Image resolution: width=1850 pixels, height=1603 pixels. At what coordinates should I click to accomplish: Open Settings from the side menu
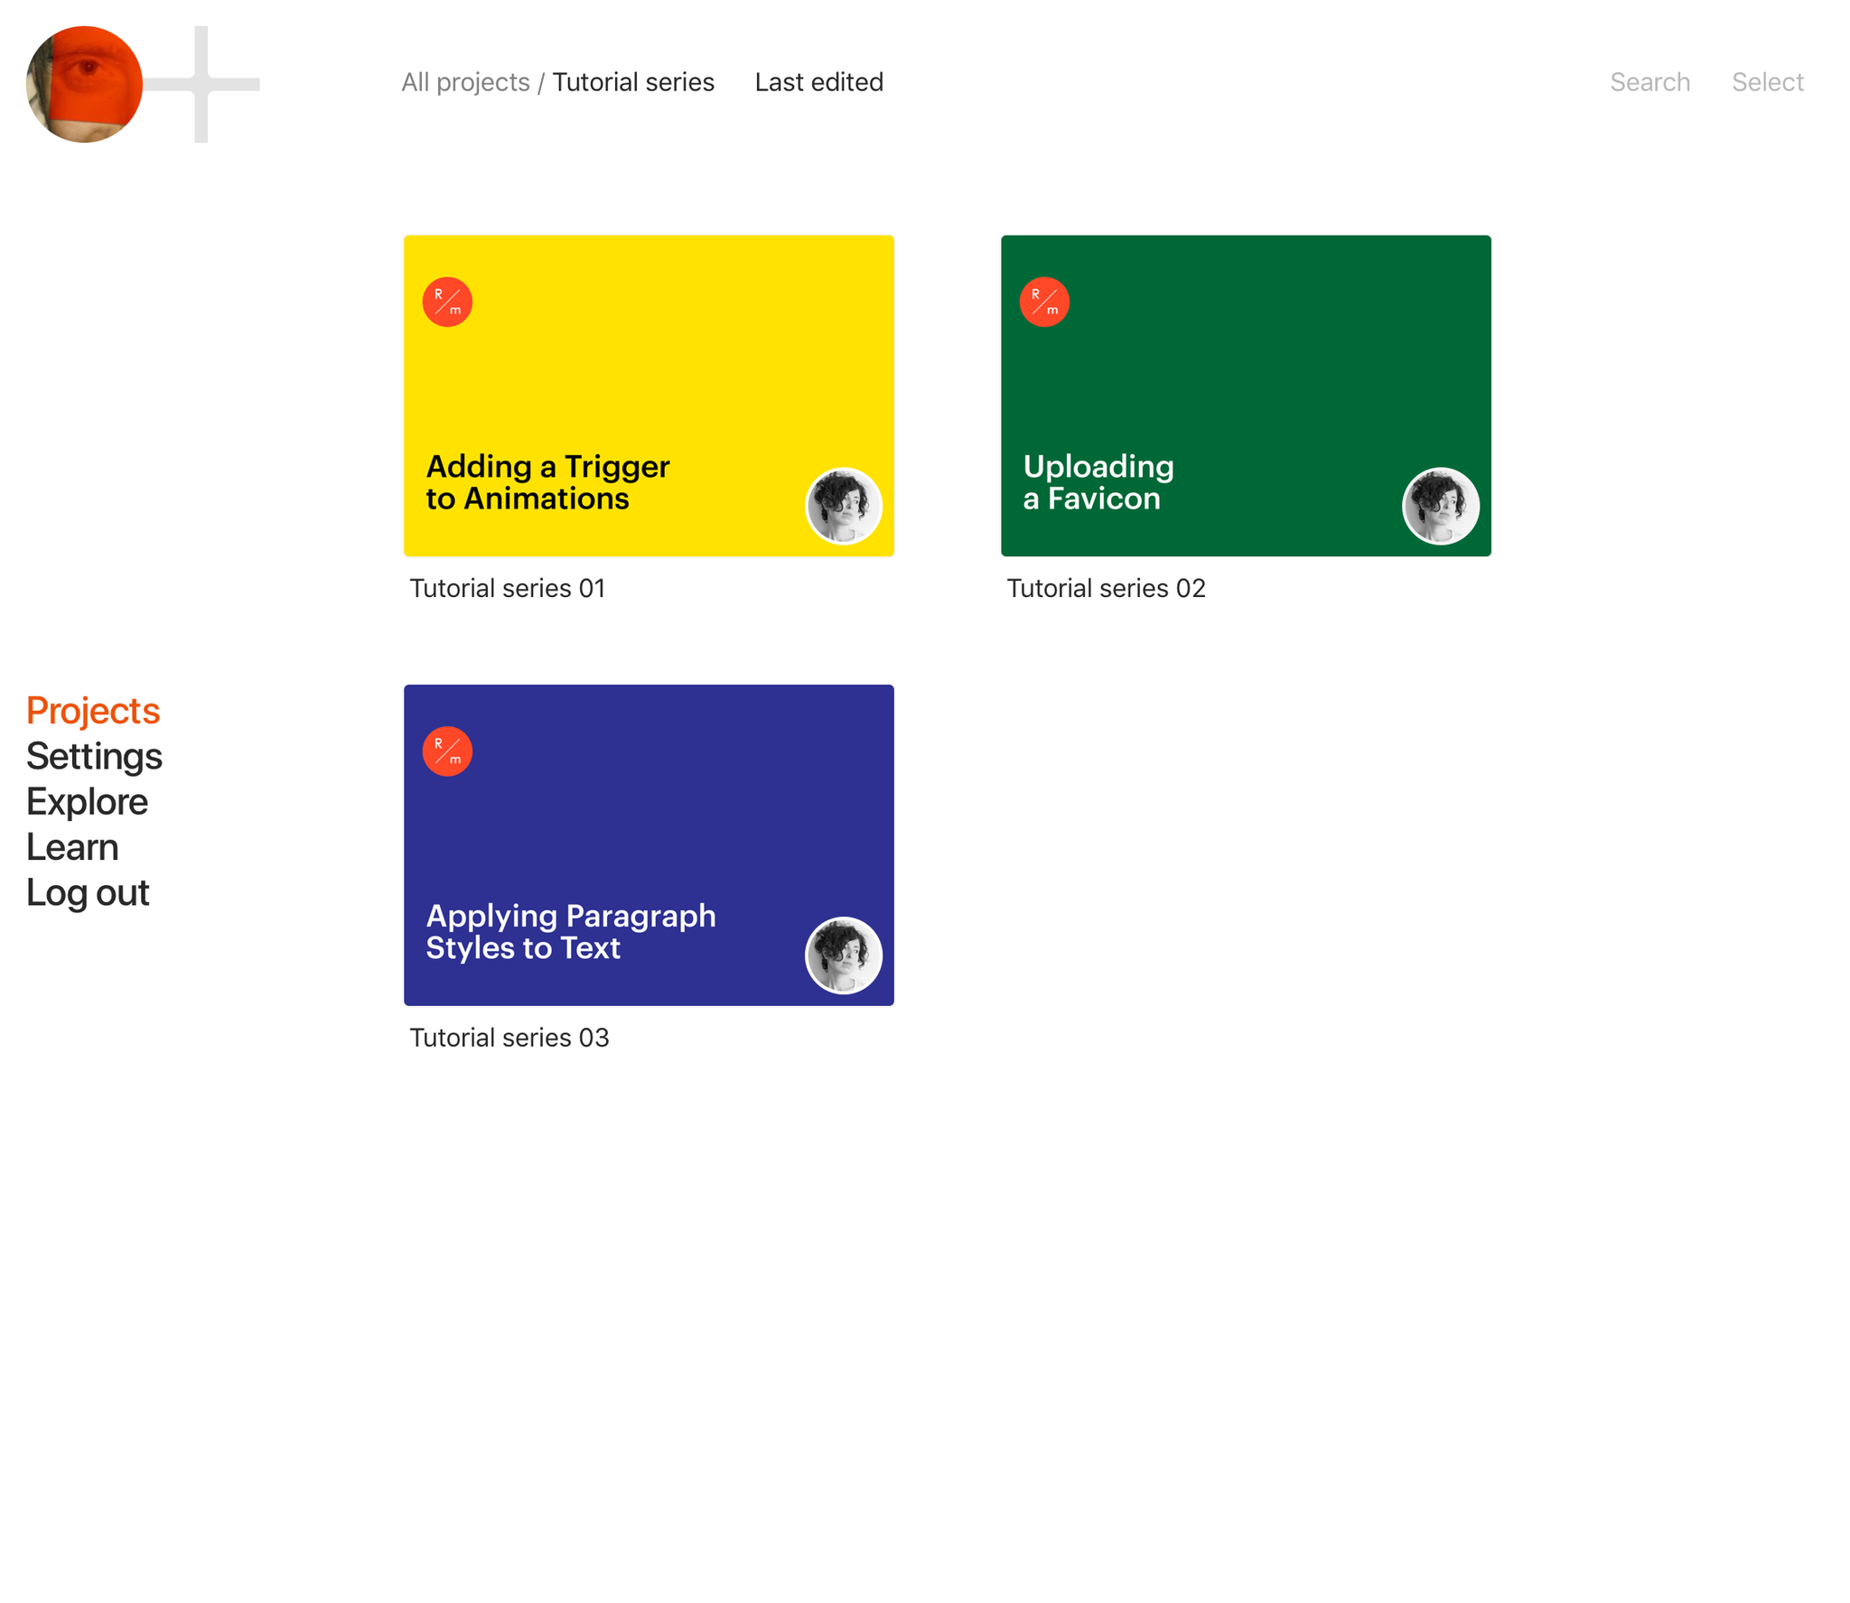pos(94,756)
